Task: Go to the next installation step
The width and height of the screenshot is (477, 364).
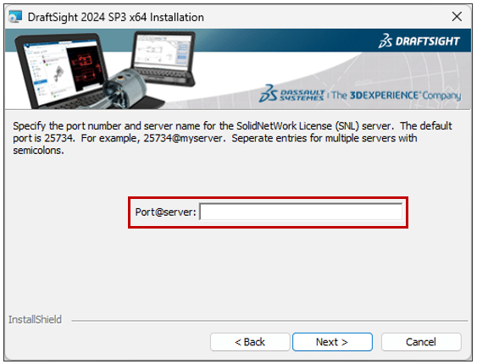Action: click(x=332, y=342)
